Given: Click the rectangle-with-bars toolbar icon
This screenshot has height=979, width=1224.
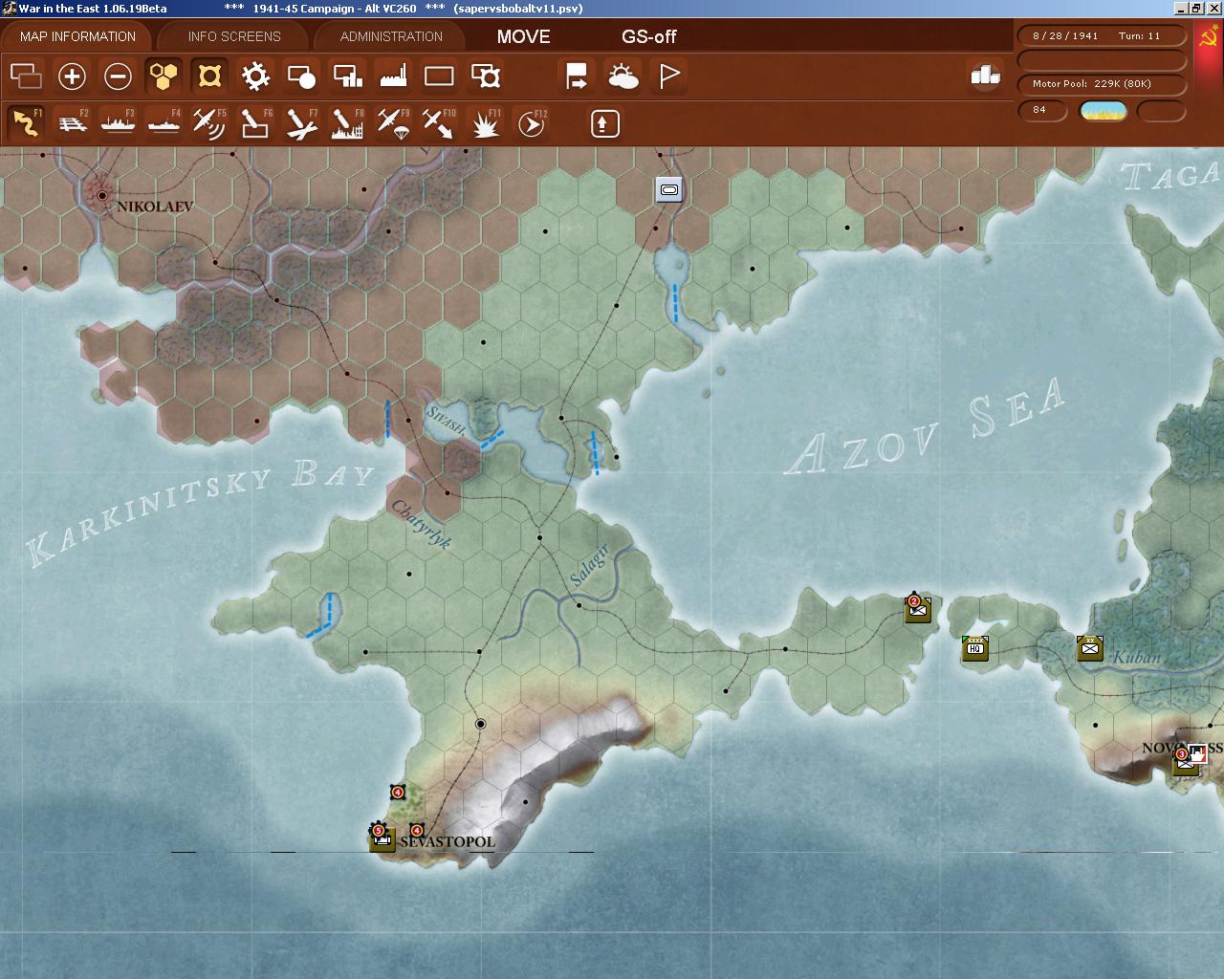Looking at the screenshot, I should 347,76.
